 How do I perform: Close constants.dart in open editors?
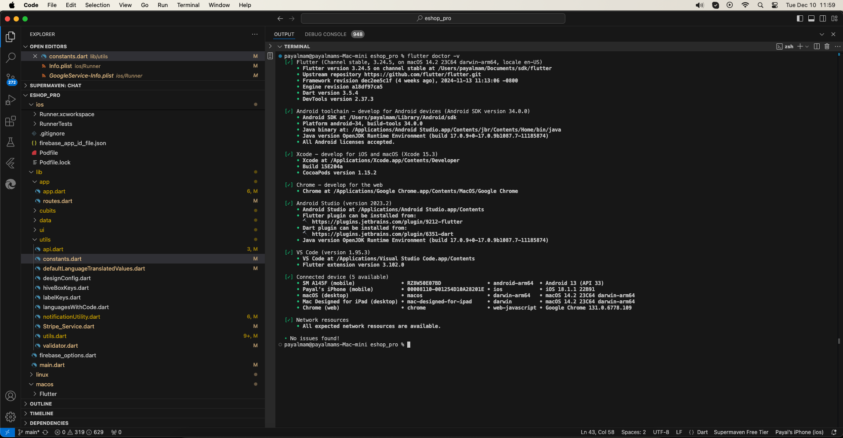point(35,56)
